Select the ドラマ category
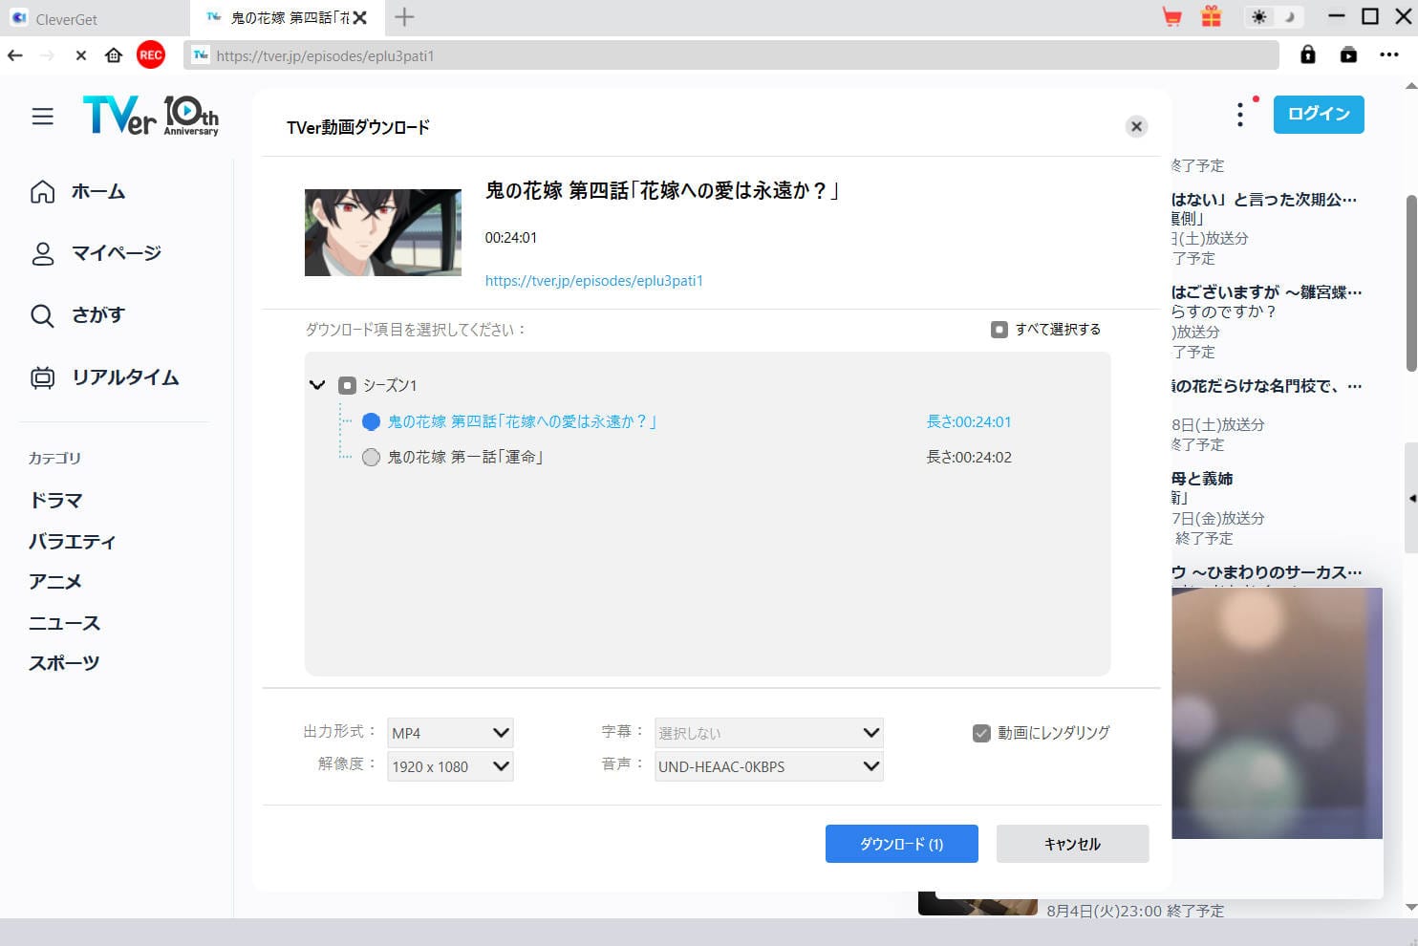1418x946 pixels. [x=56, y=501]
